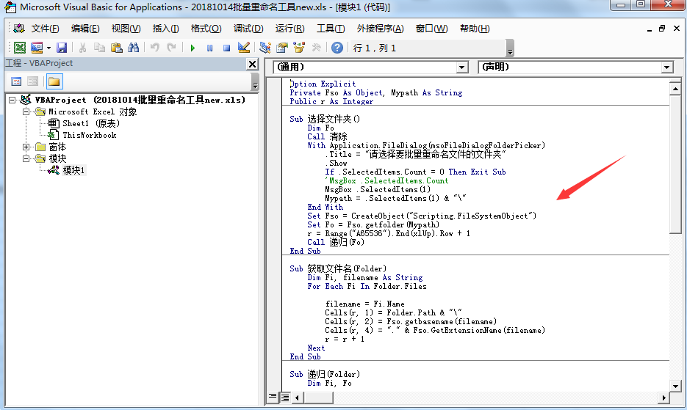Image resolution: width=687 pixels, height=410 pixels.
Task: Expand the 窗体 folder
Action: click(x=26, y=147)
